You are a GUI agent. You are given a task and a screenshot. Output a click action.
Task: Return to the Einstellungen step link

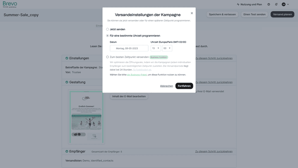(214, 58)
